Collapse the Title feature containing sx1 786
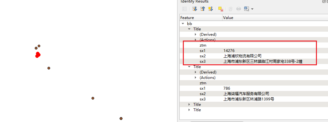Viewport: 328px width, 122px height. pos(189,67)
